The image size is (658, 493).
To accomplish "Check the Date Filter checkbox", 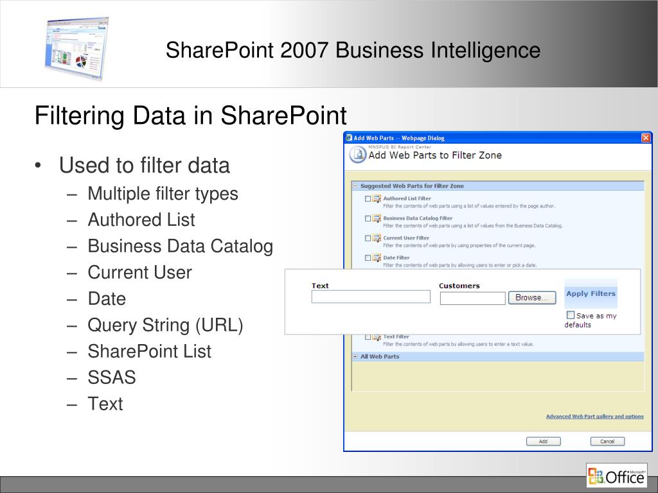I will [x=368, y=258].
